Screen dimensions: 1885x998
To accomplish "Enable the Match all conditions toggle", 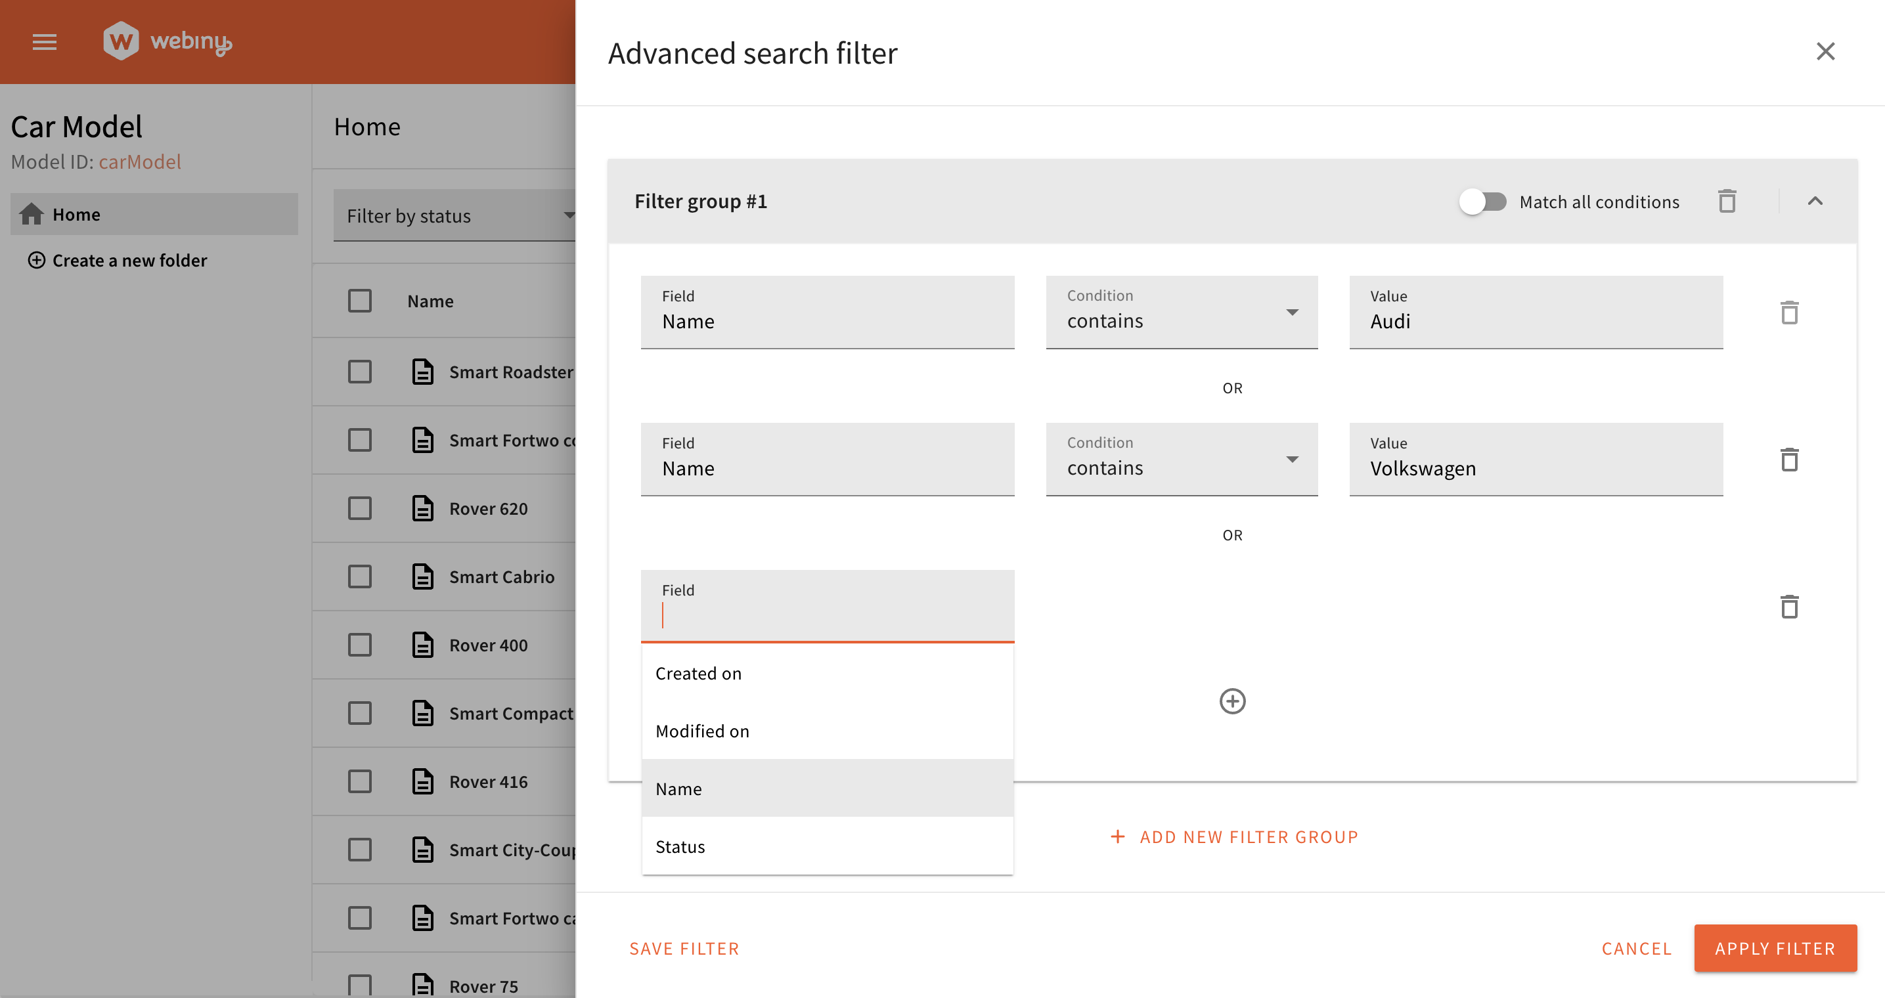I will pos(1482,202).
